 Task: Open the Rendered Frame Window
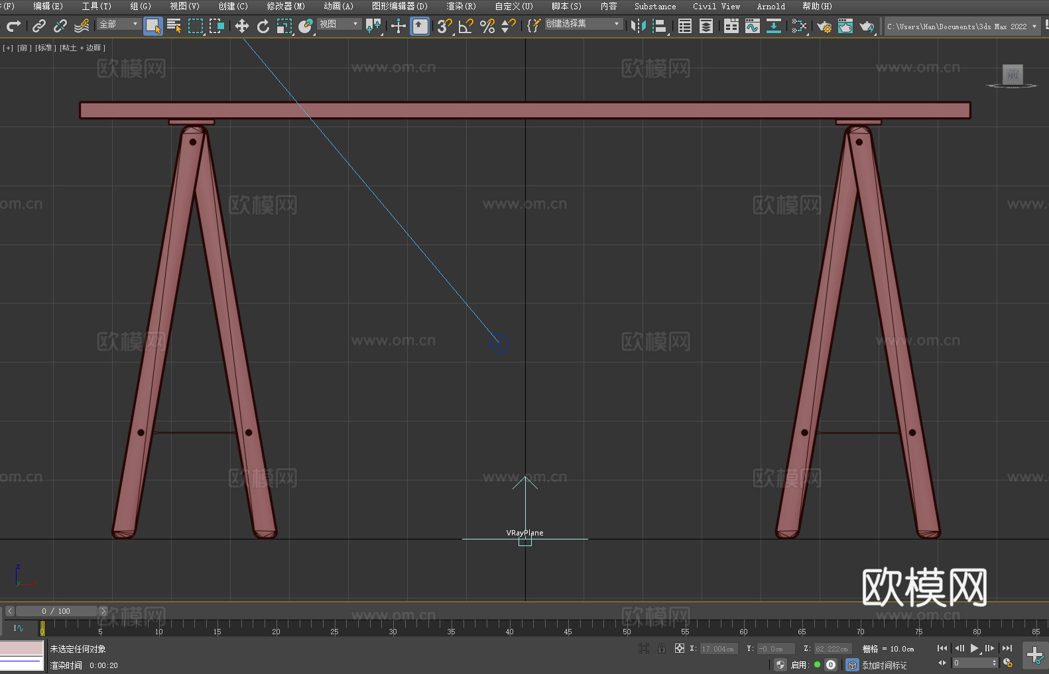pyautogui.click(x=845, y=26)
